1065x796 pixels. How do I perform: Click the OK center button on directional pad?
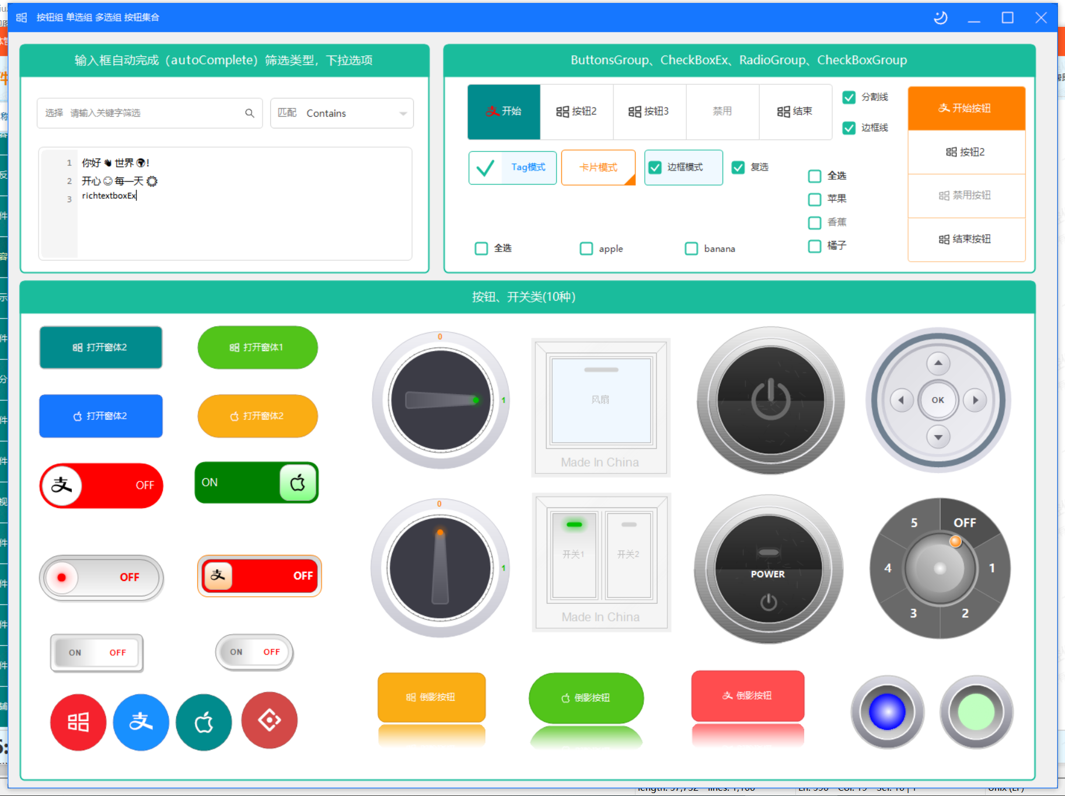tap(938, 400)
